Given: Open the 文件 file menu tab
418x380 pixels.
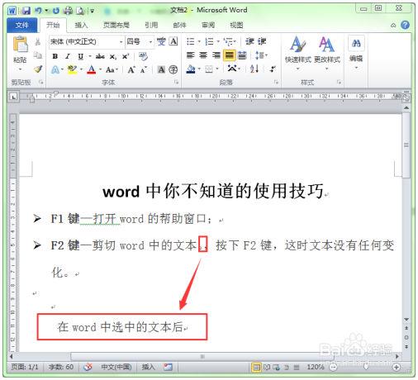Looking at the screenshot, I should tap(22, 26).
